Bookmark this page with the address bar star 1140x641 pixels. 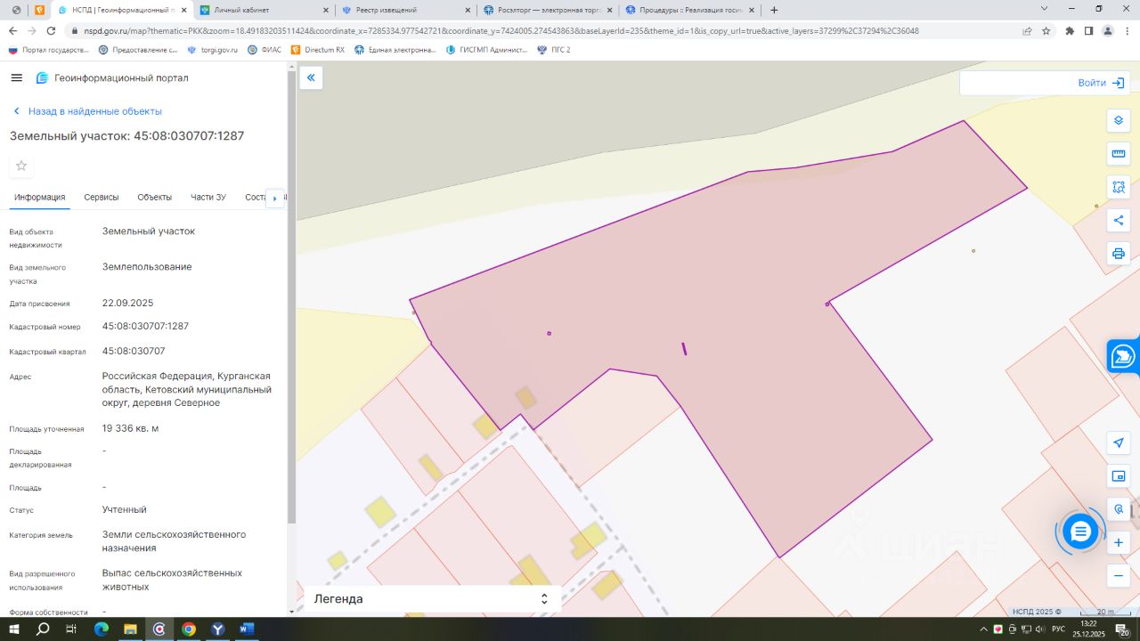pos(1046,30)
